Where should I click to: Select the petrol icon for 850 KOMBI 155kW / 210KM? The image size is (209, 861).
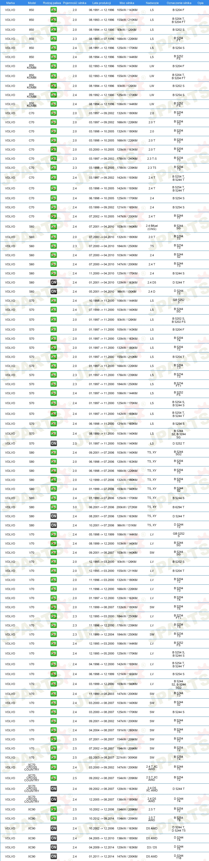(x=53, y=76)
